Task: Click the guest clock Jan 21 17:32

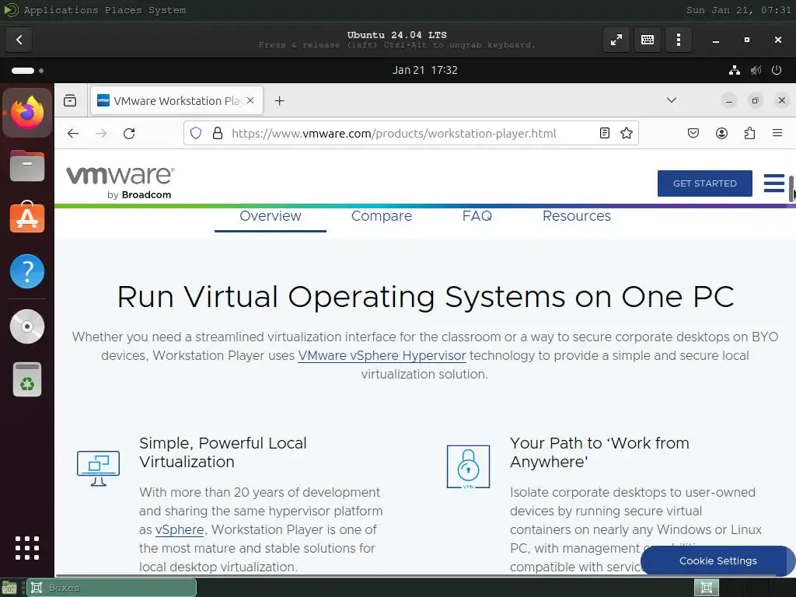Action: [x=425, y=70]
